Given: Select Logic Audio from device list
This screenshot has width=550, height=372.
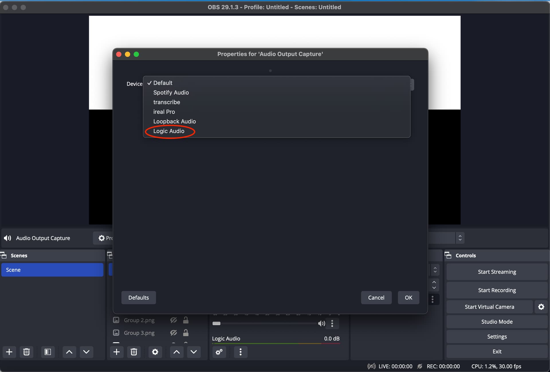Looking at the screenshot, I should pyautogui.click(x=169, y=131).
